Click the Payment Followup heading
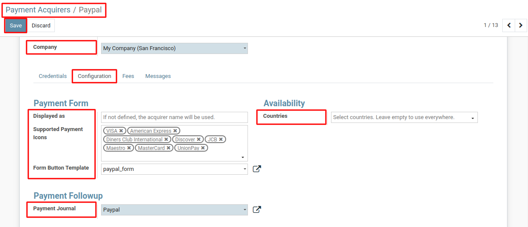This screenshot has width=528, height=227. click(68, 196)
